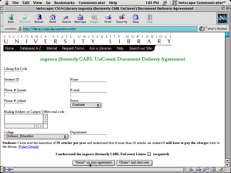Click the Stop loading icon
Image resolution: width=231 pixels, height=173 pixels.
pyautogui.click(x=150, y=17)
